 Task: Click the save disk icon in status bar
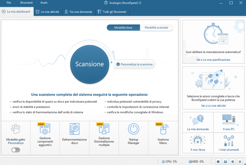pos(225,161)
